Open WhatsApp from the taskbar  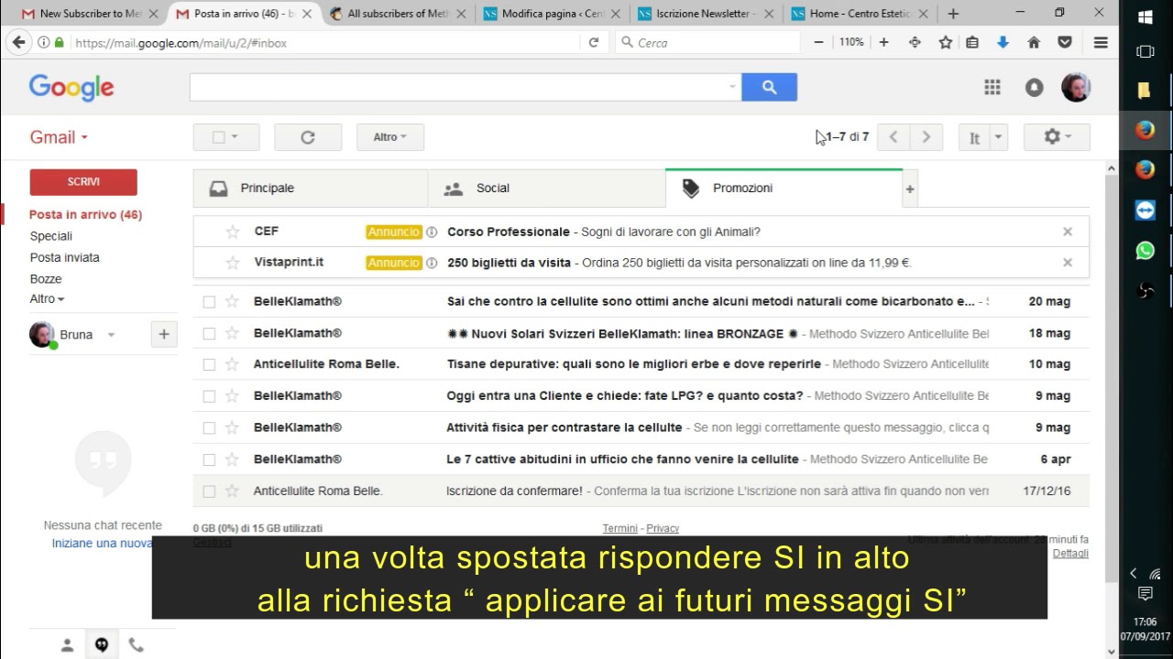(1146, 250)
